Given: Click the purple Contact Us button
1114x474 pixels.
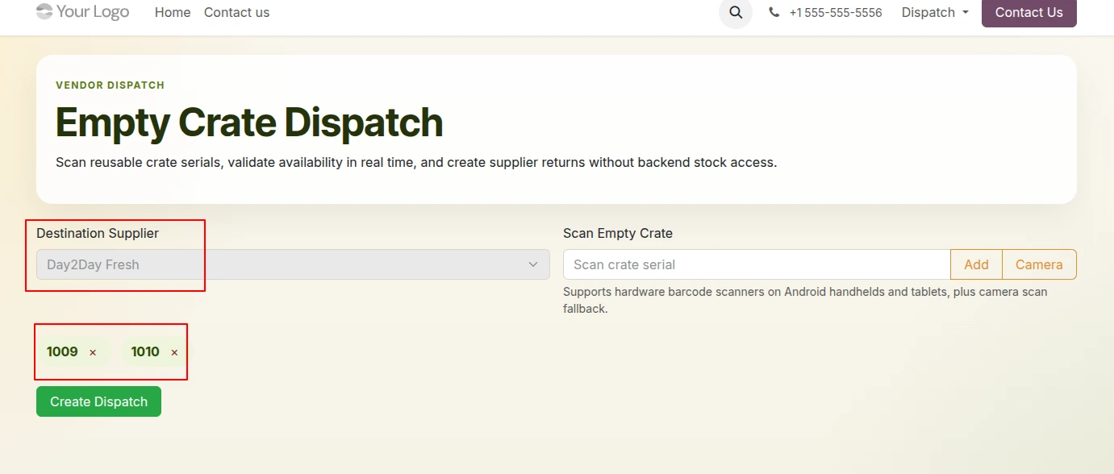Looking at the screenshot, I should click(x=1028, y=12).
